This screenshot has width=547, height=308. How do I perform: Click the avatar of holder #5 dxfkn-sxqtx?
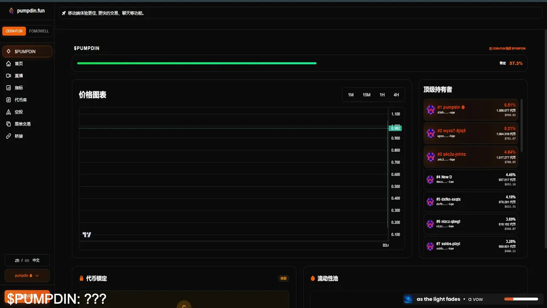pos(430,201)
